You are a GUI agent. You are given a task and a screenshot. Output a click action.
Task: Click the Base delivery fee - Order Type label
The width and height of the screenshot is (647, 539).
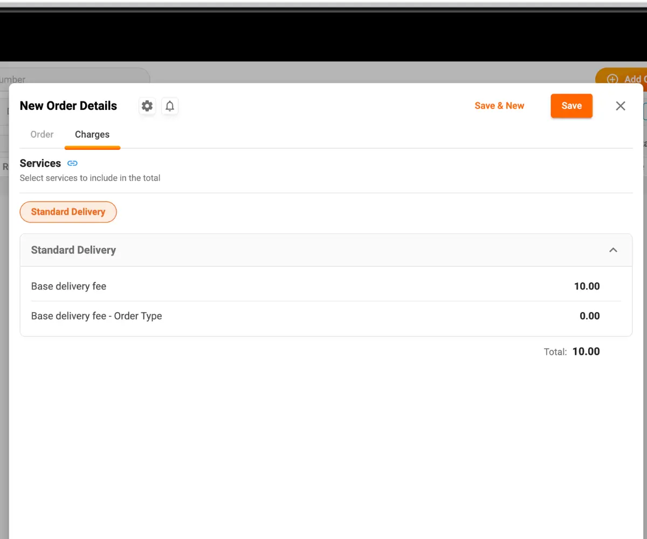click(97, 316)
